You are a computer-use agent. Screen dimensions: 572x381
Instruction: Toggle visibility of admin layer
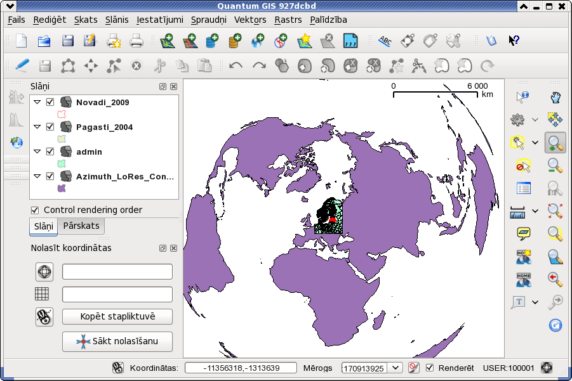click(x=50, y=152)
